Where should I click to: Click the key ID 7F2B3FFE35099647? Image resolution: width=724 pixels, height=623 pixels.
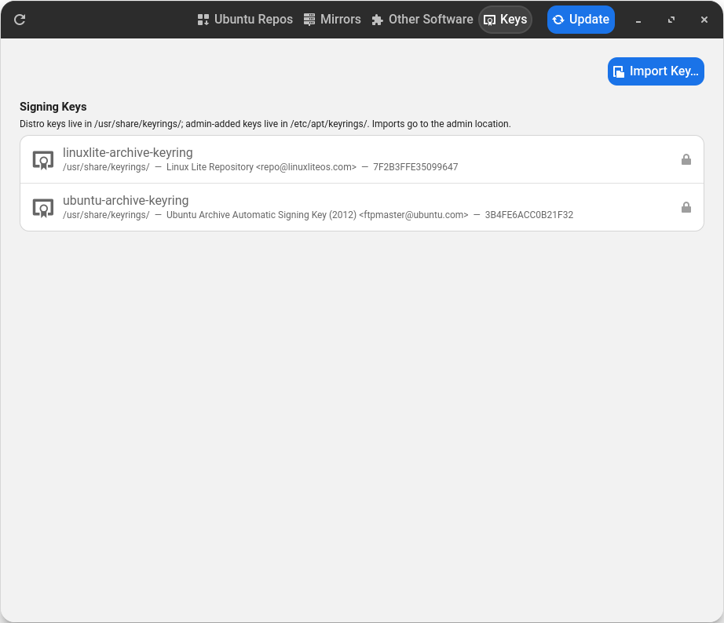(415, 167)
